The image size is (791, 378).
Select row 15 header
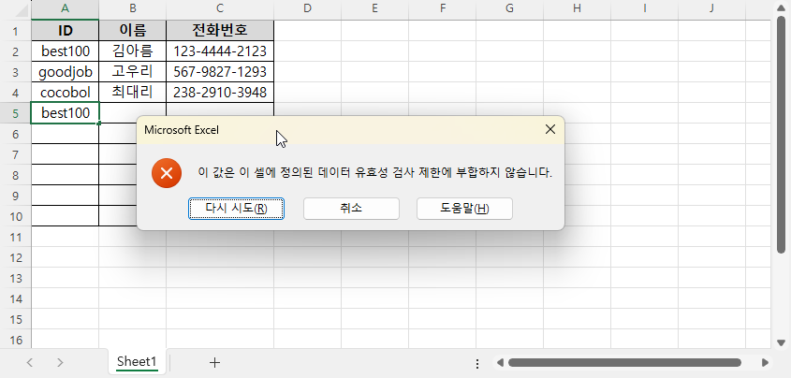click(x=16, y=320)
